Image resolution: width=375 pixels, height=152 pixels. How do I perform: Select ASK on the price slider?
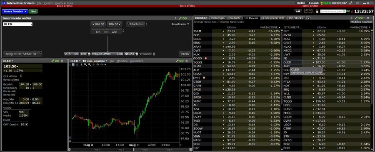click(115, 32)
